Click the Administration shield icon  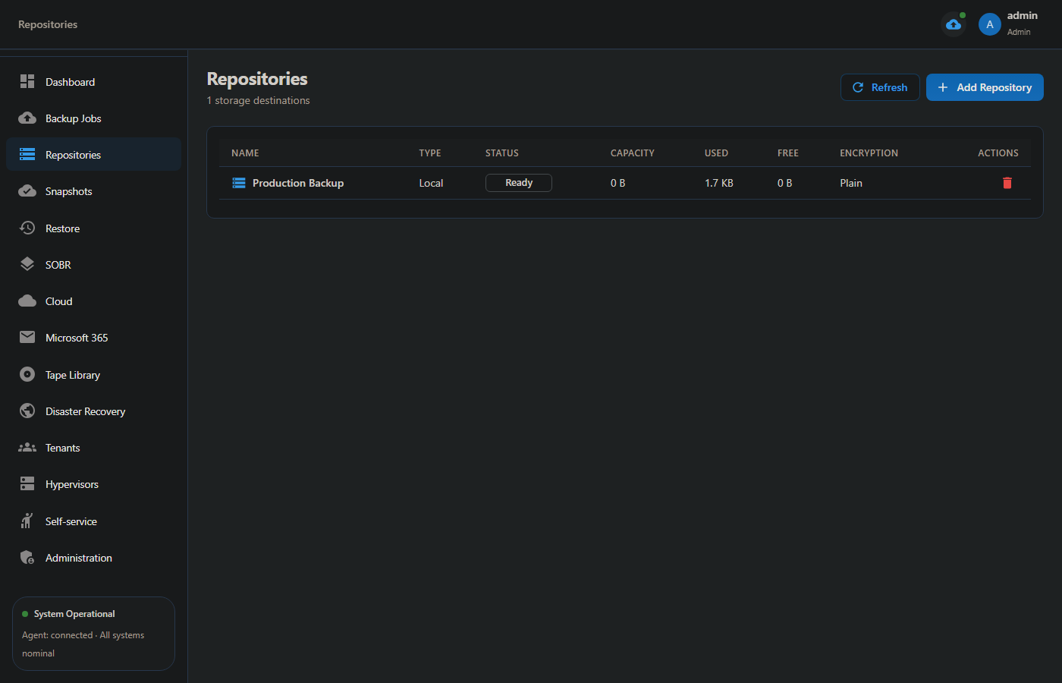[27, 557]
